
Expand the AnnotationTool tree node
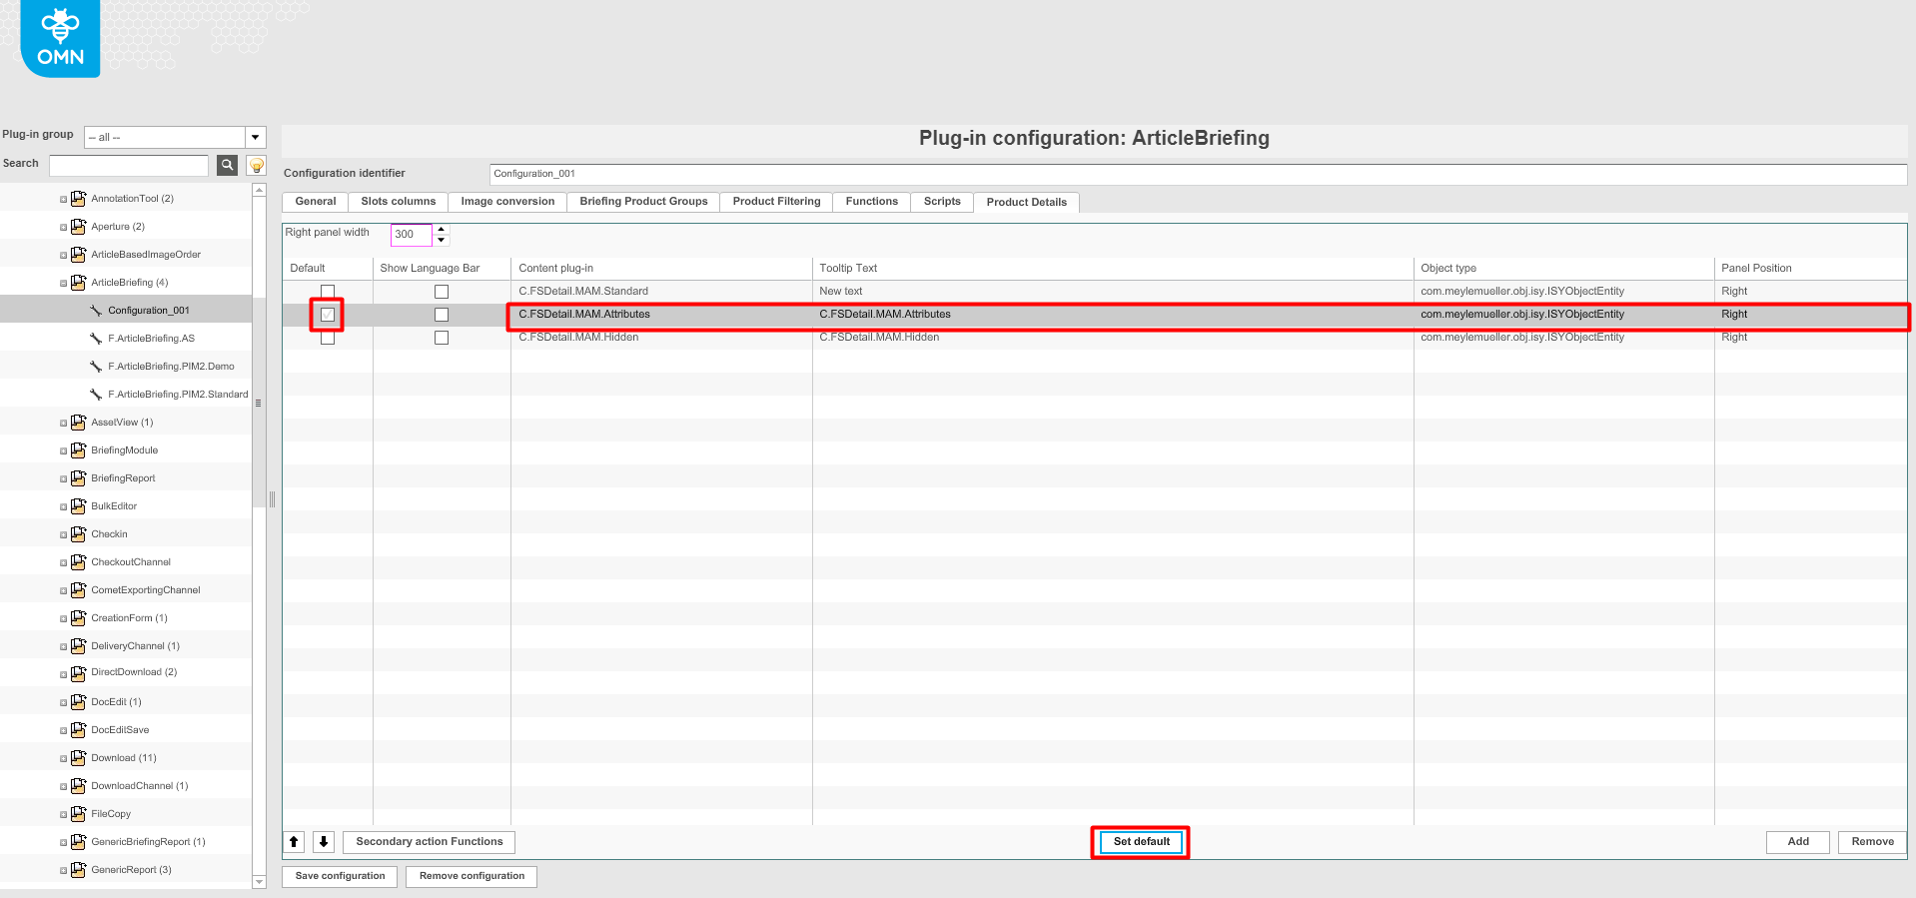64,200
